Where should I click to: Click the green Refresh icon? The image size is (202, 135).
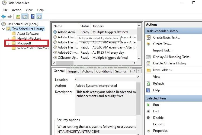[x=148, y=84]
